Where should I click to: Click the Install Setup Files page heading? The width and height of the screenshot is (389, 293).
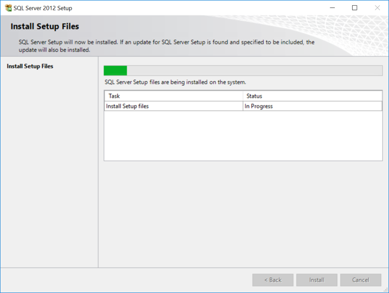45,26
